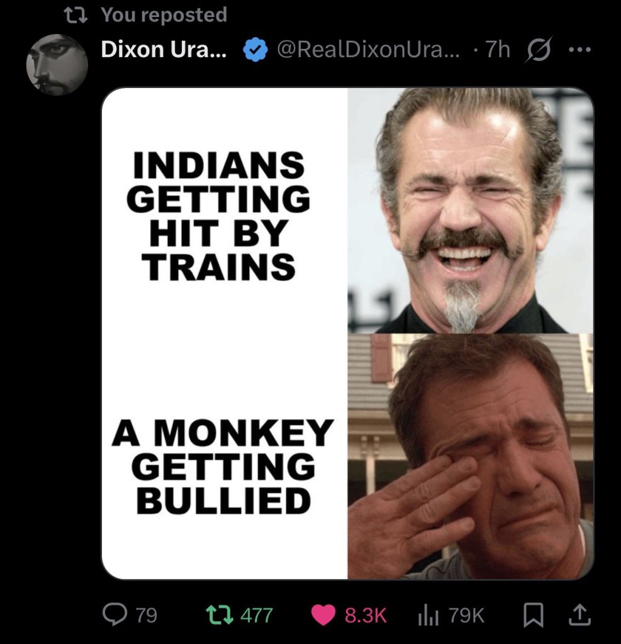Open the author's profile avatar
The height and width of the screenshot is (644, 621).
coord(57,65)
